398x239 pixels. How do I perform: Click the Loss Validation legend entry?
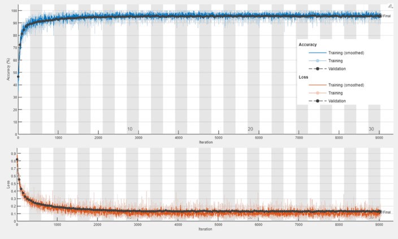point(333,101)
